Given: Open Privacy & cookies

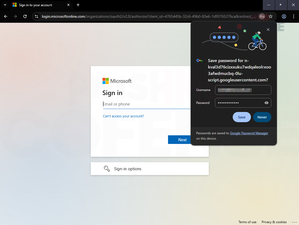Looking at the screenshot, I should click(274, 222).
